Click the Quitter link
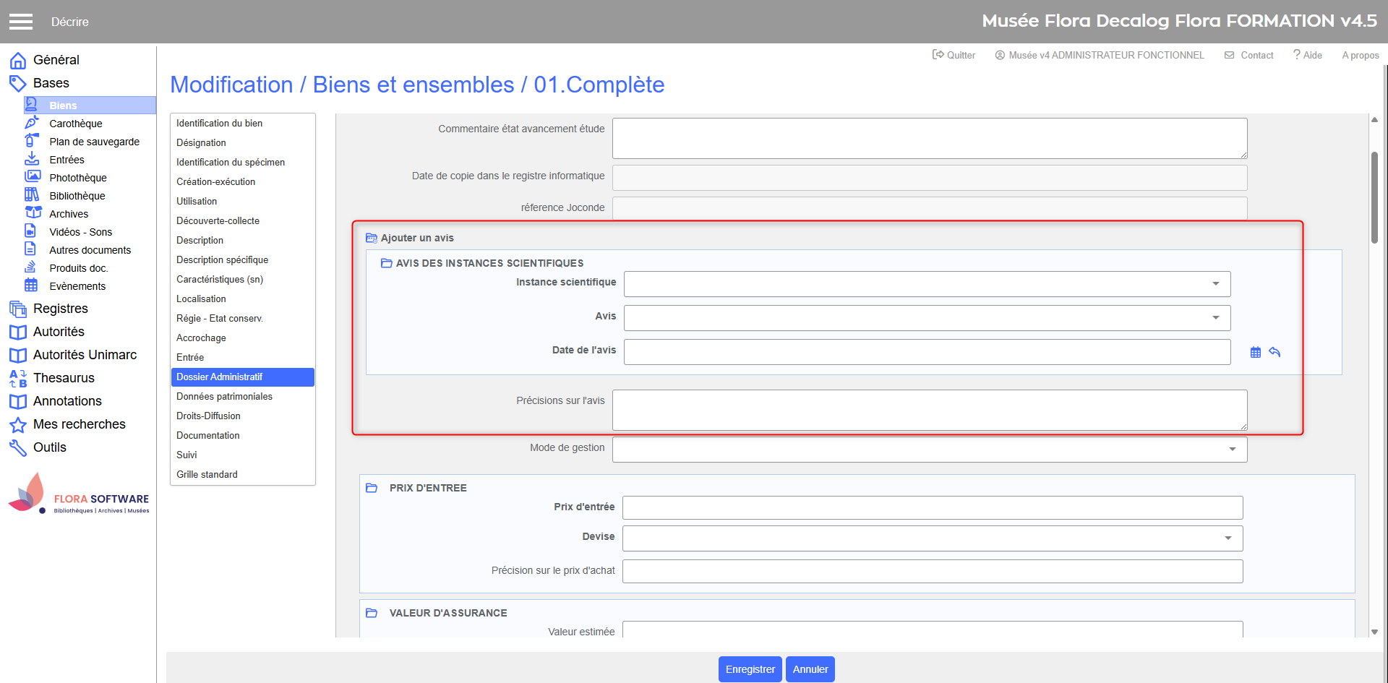The height and width of the screenshot is (683, 1388). (x=954, y=55)
